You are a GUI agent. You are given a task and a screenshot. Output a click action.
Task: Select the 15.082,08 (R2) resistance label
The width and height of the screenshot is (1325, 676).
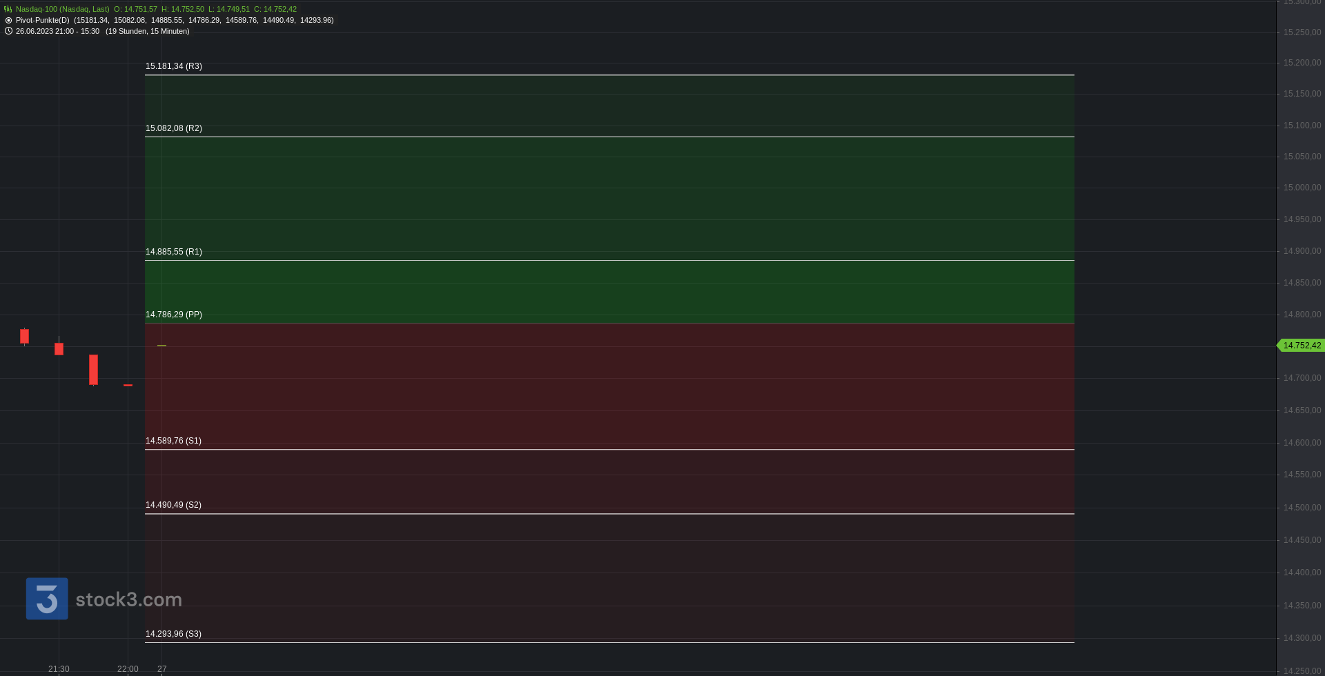coord(174,128)
